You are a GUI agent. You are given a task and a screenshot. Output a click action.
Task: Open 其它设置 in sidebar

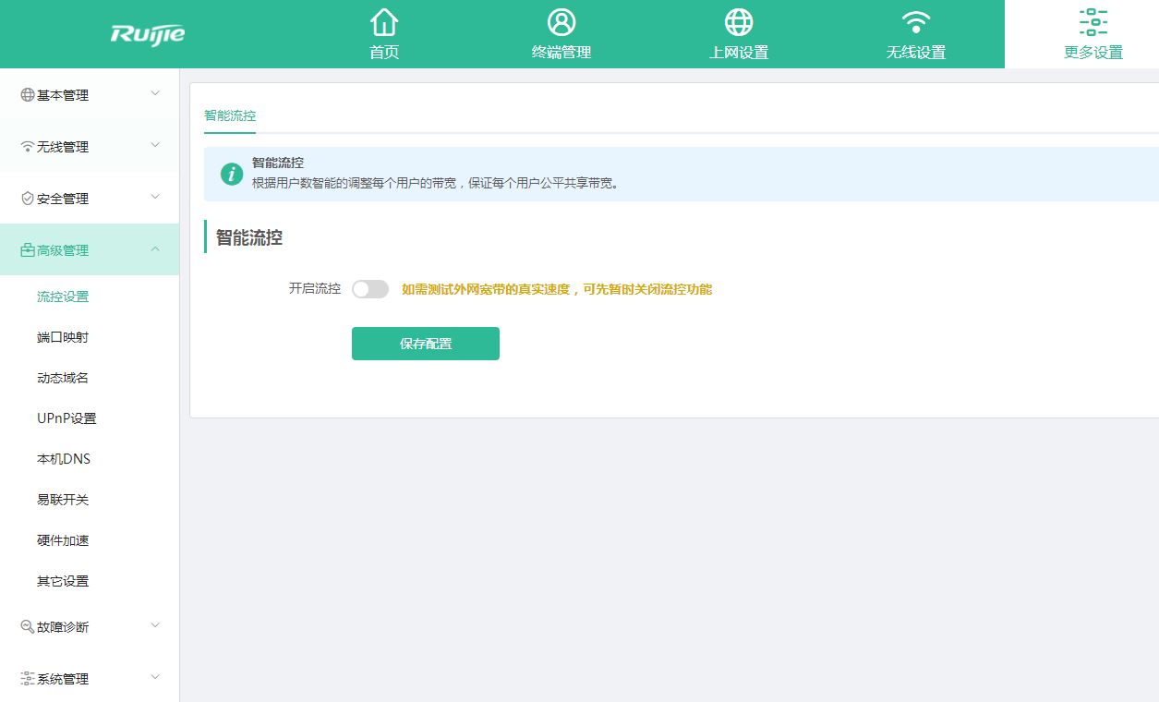pos(63,581)
